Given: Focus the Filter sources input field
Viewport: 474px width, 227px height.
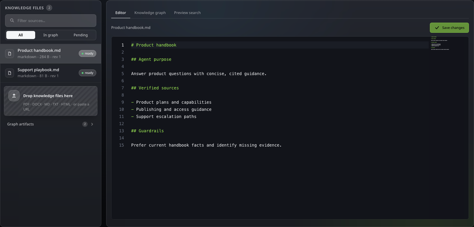Looking at the screenshot, I should pos(51,21).
